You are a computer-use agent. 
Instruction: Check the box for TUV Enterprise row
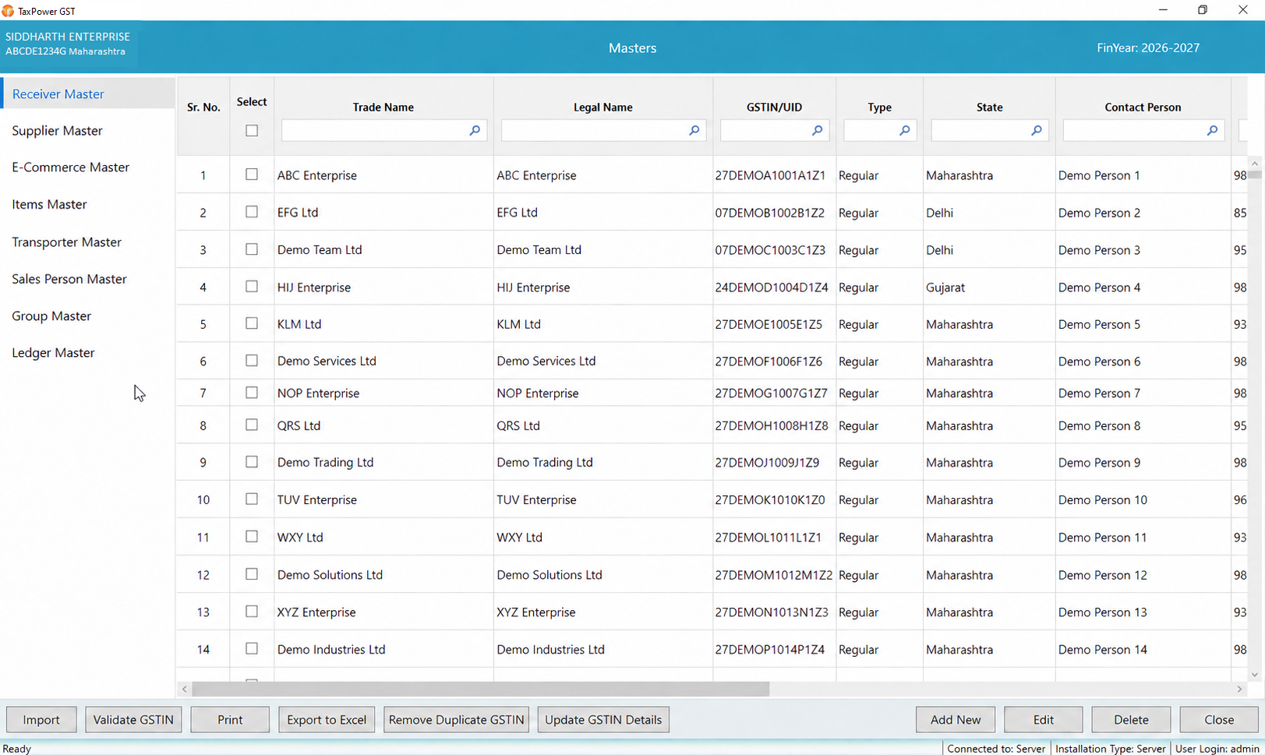point(252,499)
